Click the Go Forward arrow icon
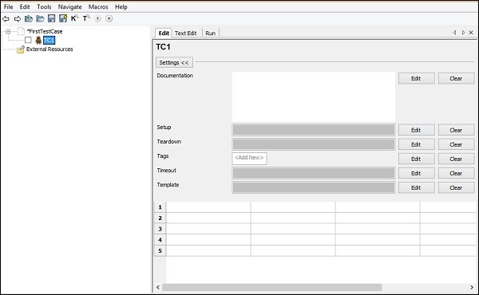Image resolution: width=479 pixels, height=295 pixels. click(x=18, y=19)
